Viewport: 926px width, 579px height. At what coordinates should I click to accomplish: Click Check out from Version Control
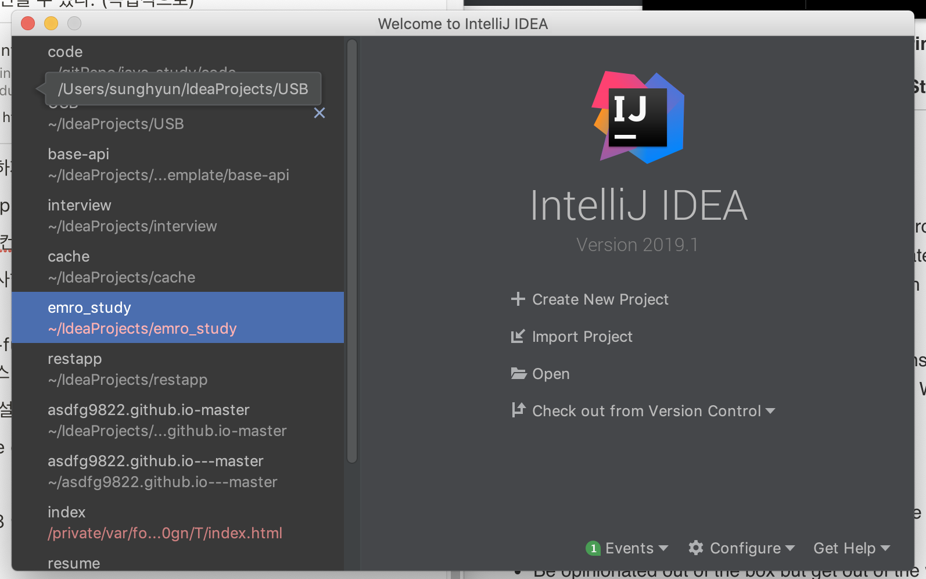647,411
